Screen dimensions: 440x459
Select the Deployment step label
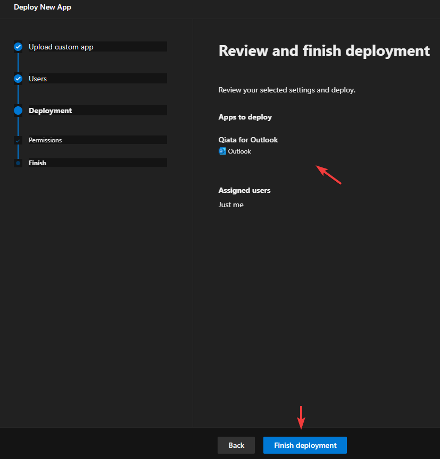coord(50,110)
